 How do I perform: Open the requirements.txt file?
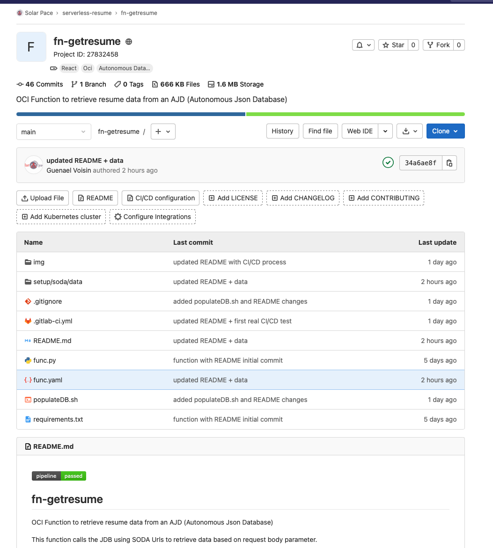click(x=58, y=419)
